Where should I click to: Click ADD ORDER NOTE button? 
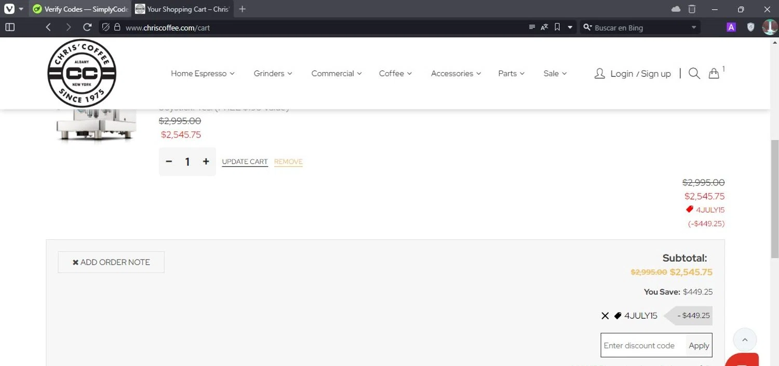click(111, 262)
